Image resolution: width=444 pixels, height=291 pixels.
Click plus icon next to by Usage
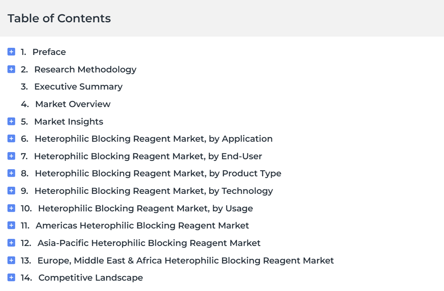[x=11, y=208]
